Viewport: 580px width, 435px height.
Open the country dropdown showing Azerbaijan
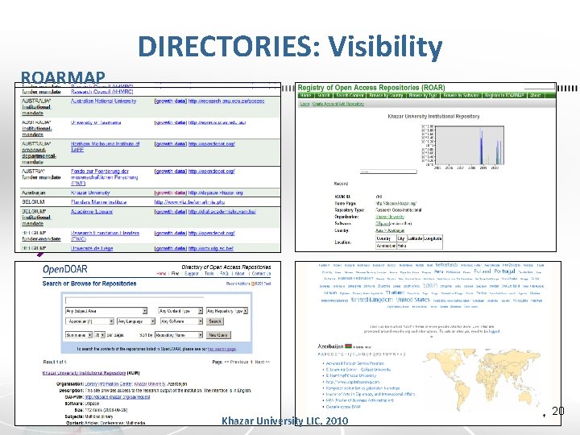tap(90, 321)
